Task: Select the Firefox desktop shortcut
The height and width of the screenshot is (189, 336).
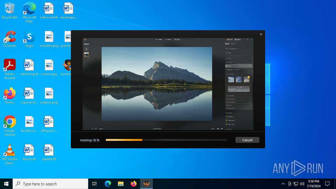Action: 10,96
